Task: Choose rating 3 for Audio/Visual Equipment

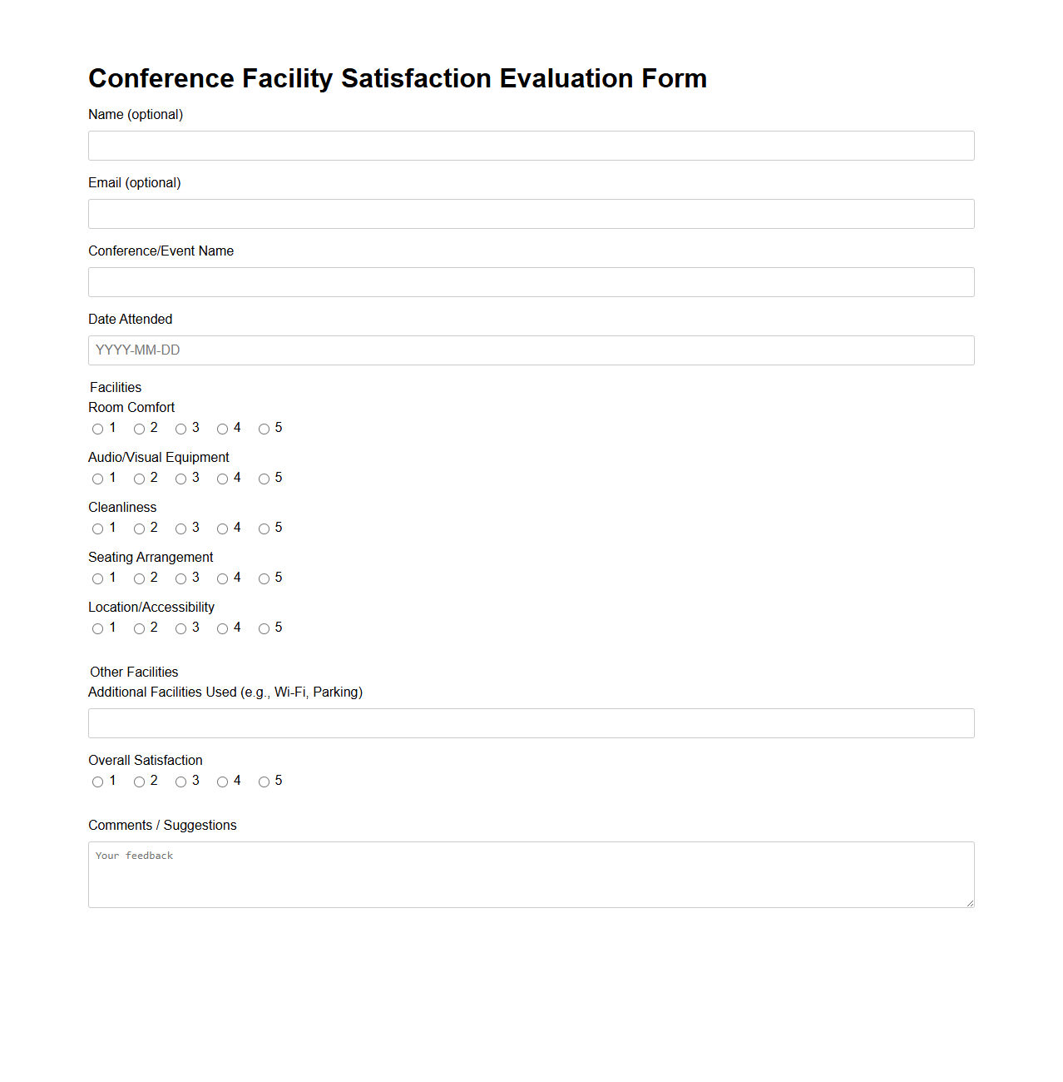Action: pyautogui.click(x=180, y=479)
